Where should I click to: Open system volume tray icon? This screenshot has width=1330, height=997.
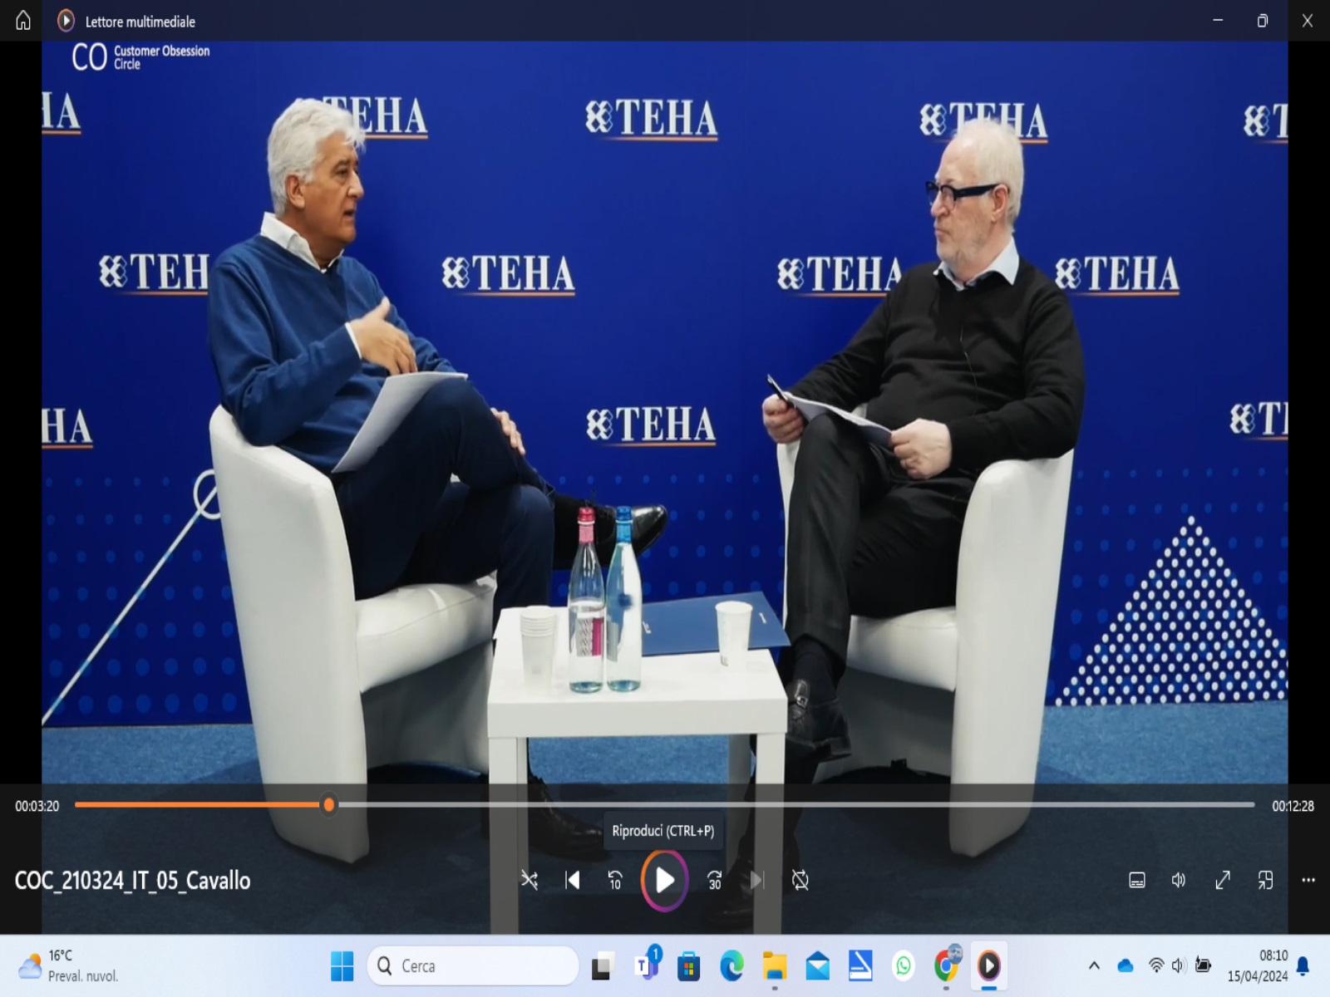(1179, 965)
